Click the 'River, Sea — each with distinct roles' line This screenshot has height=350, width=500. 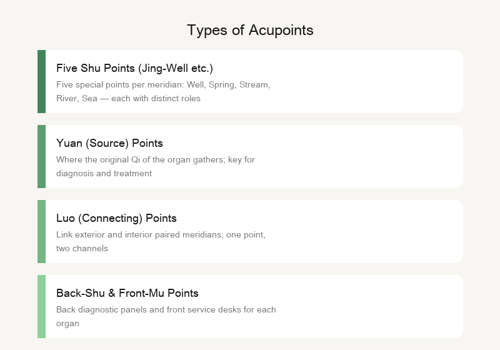click(x=128, y=99)
